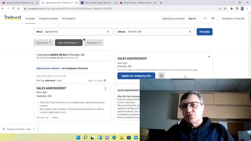
Task: Close the Social Insurance Number tab
Action: point(37,3)
